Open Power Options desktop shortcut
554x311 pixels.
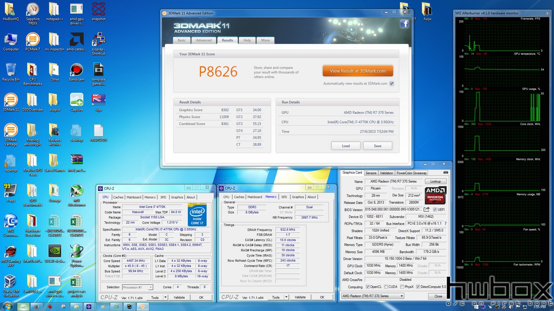pyautogui.click(x=77, y=254)
